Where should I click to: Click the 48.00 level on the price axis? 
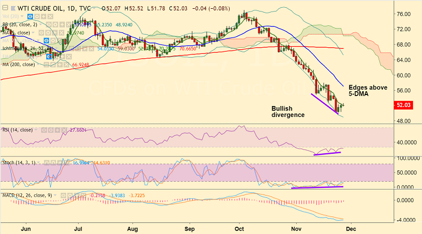click(x=403, y=121)
